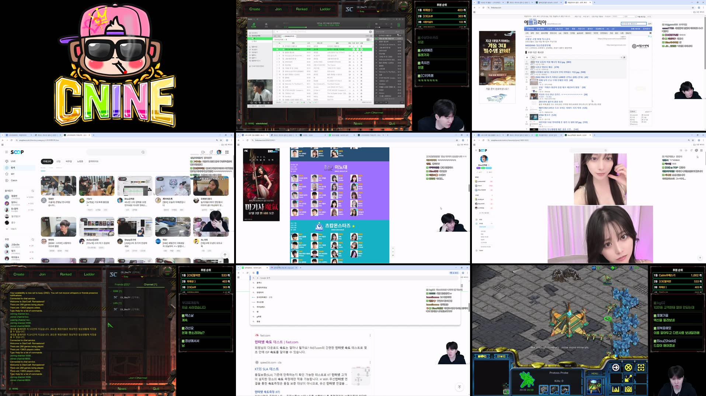This screenshot has width=706, height=396.
Task: Toggle the select-all checkbox in the playlist header
Action: click(x=277, y=43)
